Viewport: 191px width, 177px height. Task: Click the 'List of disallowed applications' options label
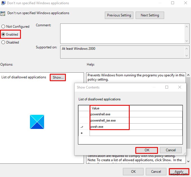pyautogui.click(x=24, y=77)
